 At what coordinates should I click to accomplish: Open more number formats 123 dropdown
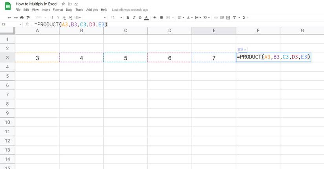tap(77, 18)
